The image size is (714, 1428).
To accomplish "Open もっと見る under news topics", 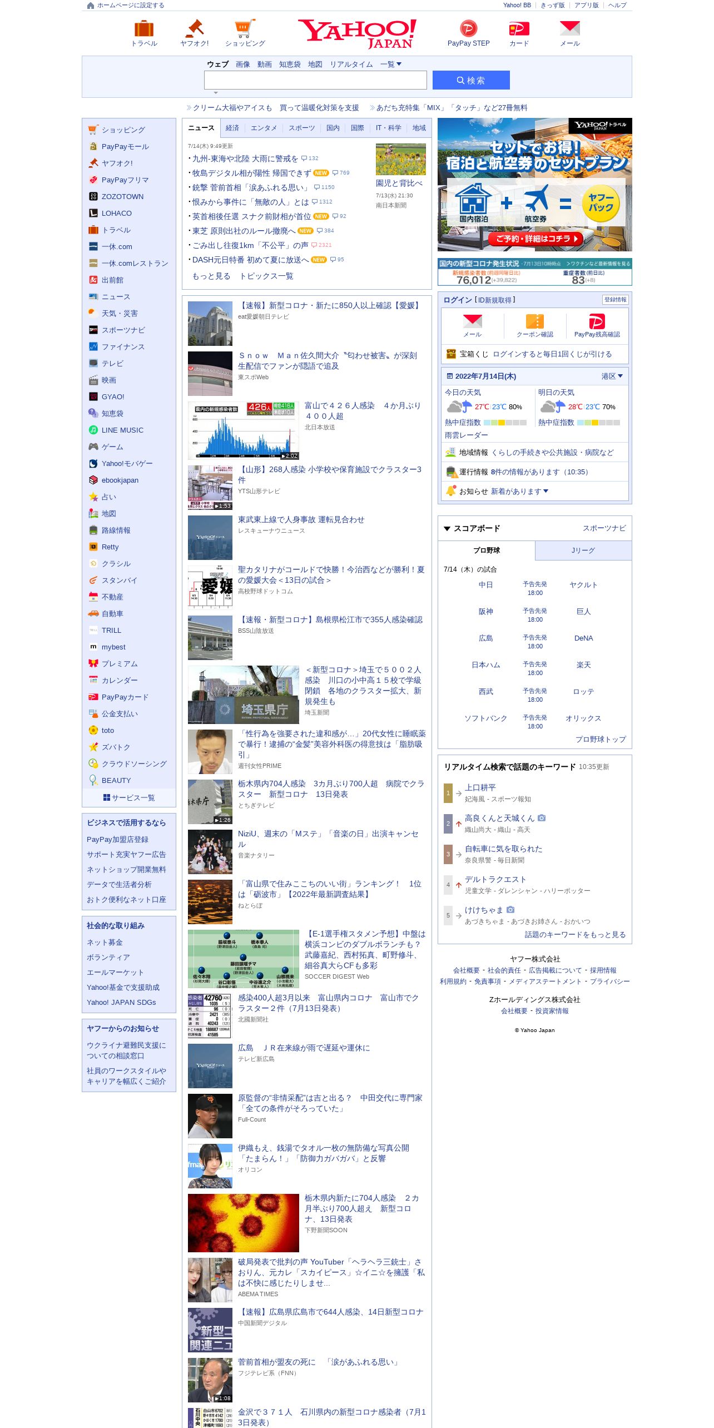I will pos(211,276).
